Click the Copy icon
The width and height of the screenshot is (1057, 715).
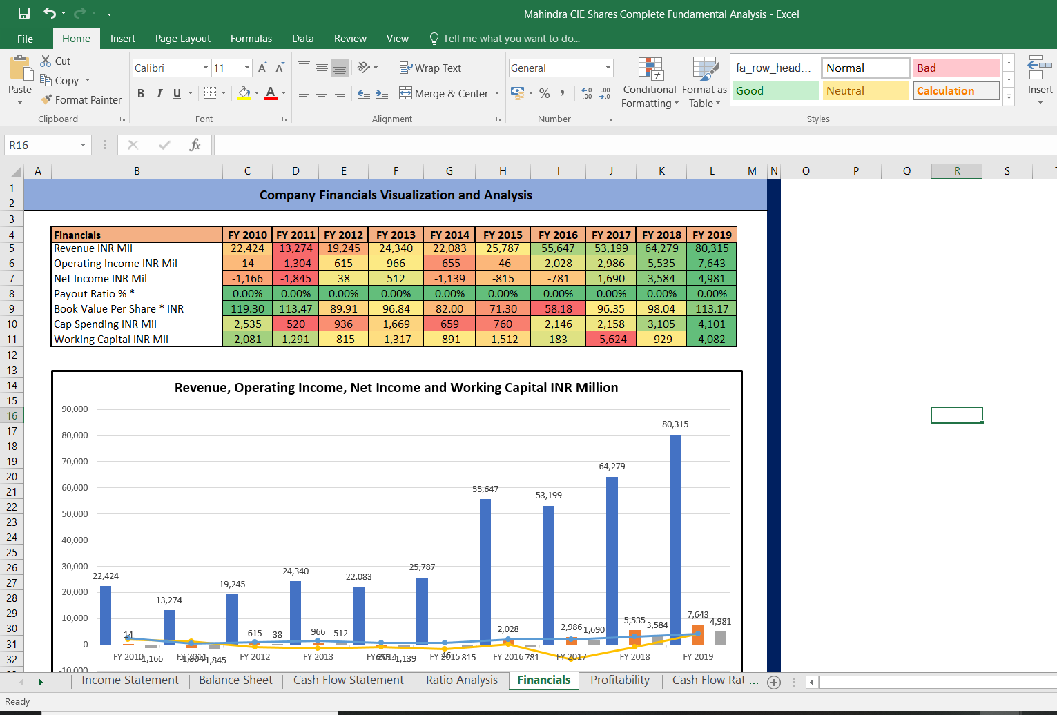(46, 80)
